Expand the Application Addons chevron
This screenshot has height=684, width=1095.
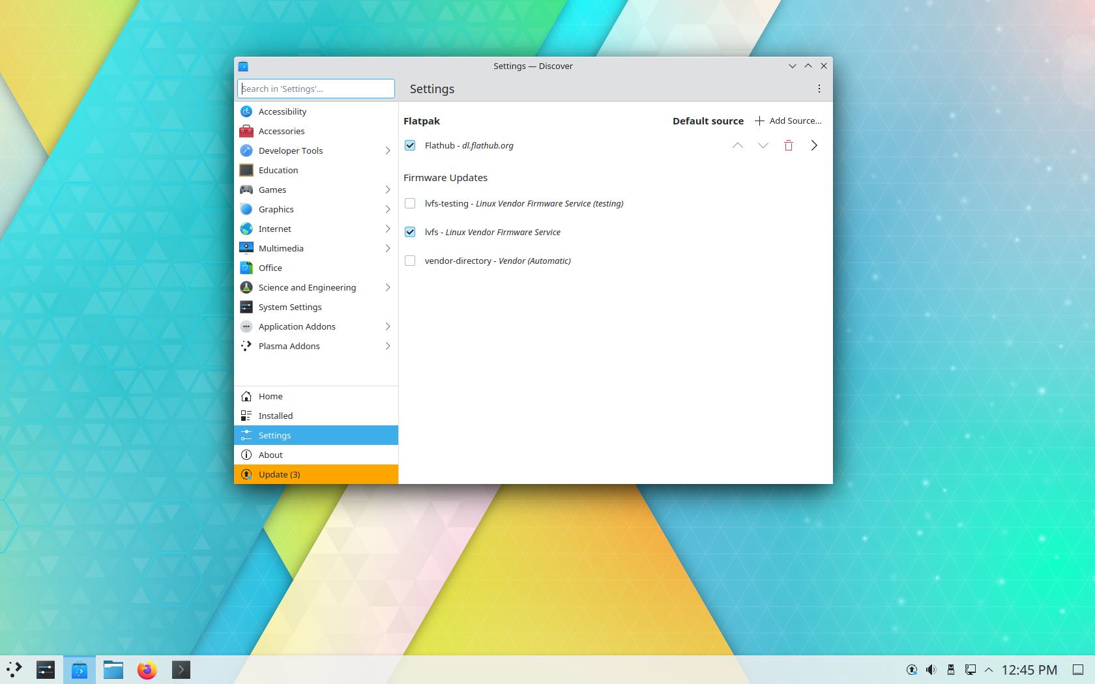pos(388,326)
